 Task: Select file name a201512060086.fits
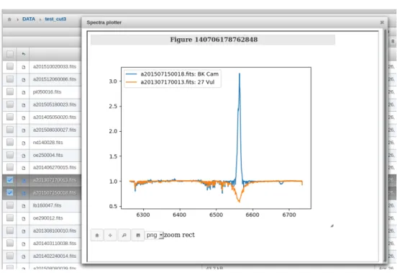click(55, 79)
